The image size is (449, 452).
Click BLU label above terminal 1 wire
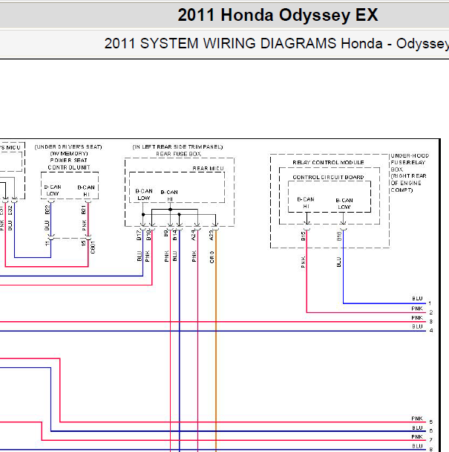pos(417,299)
